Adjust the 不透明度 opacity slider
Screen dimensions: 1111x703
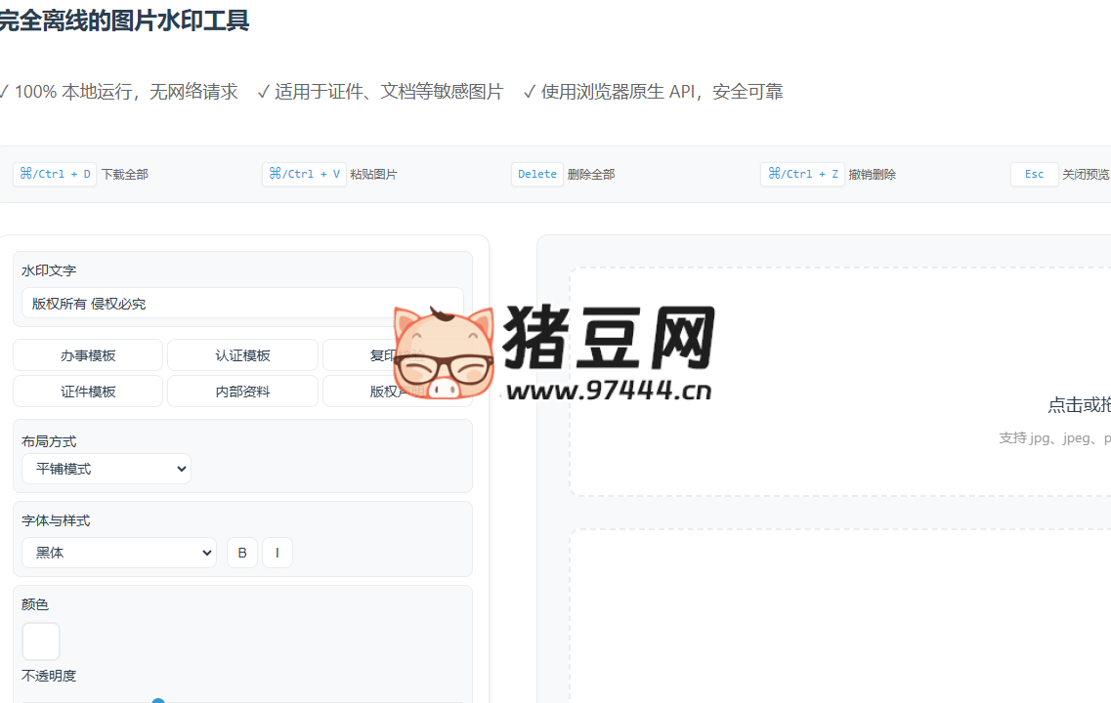pos(158,700)
